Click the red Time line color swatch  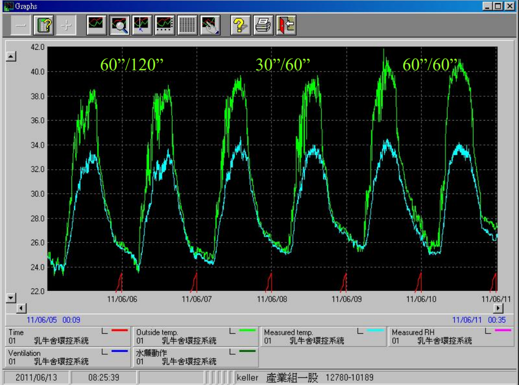coord(119,330)
